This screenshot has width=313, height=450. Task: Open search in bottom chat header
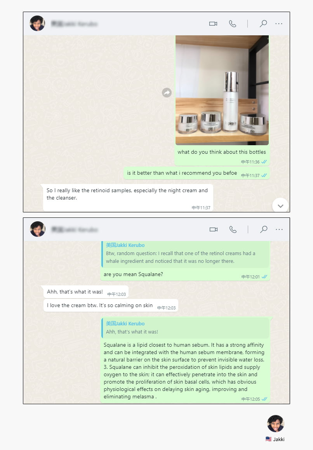tap(264, 229)
